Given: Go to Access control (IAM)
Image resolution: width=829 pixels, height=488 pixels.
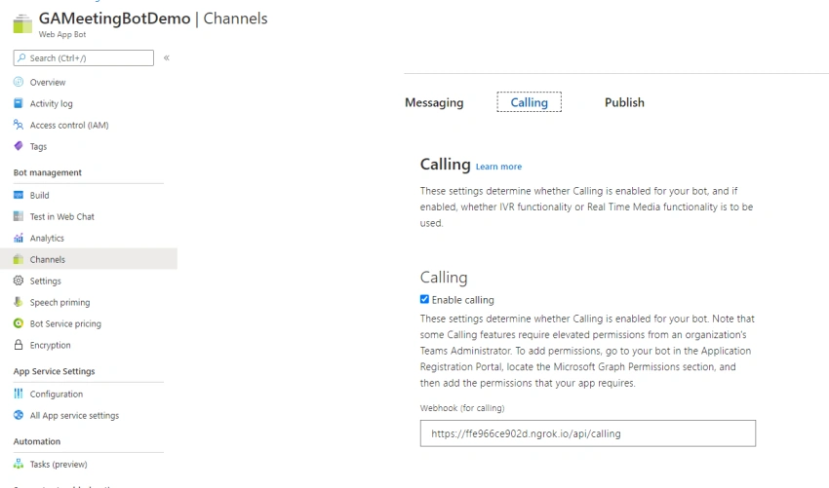Looking at the screenshot, I should [69, 126].
